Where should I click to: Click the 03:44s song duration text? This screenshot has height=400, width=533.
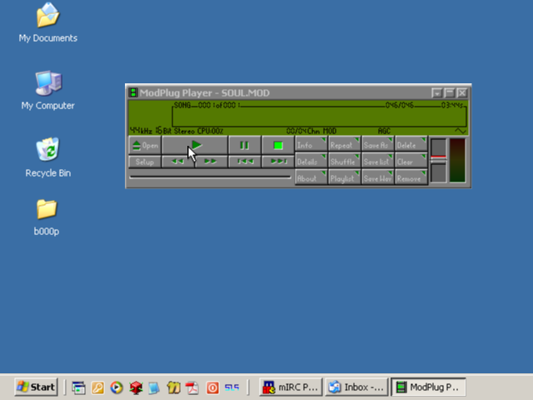[452, 105]
